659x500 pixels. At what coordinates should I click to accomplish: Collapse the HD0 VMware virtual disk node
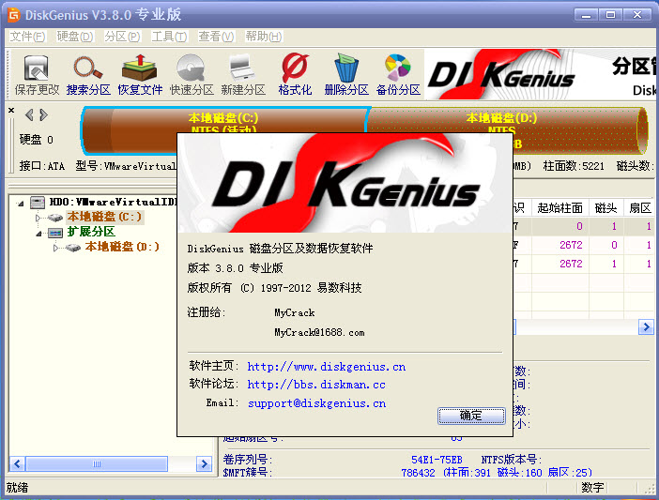(23, 202)
